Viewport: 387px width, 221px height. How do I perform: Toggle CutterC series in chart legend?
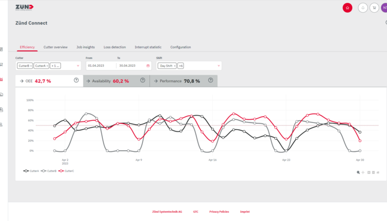click(x=66, y=171)
